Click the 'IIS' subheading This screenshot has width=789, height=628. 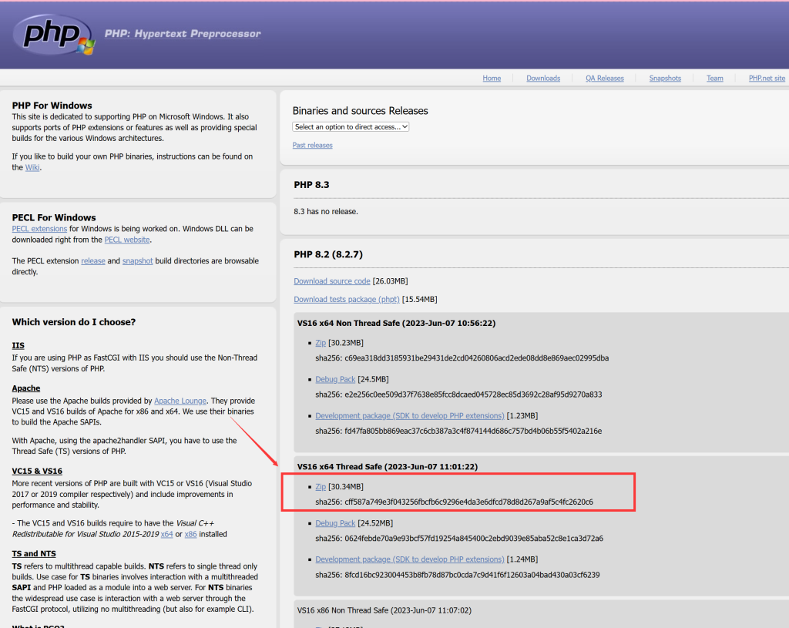pos(18,345)
